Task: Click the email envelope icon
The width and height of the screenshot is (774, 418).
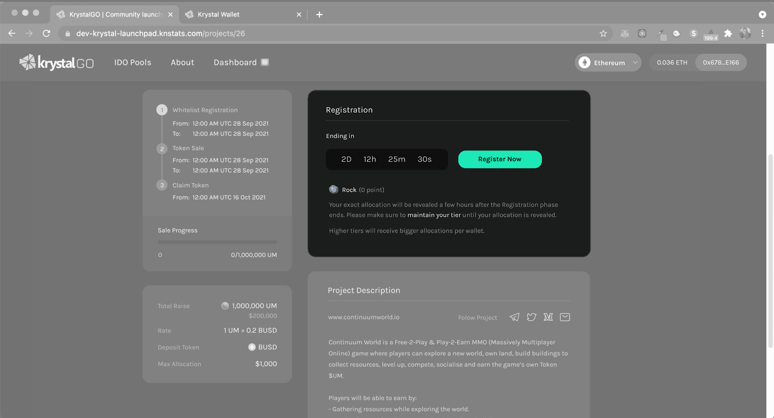Action: click(x=565, y=317)
